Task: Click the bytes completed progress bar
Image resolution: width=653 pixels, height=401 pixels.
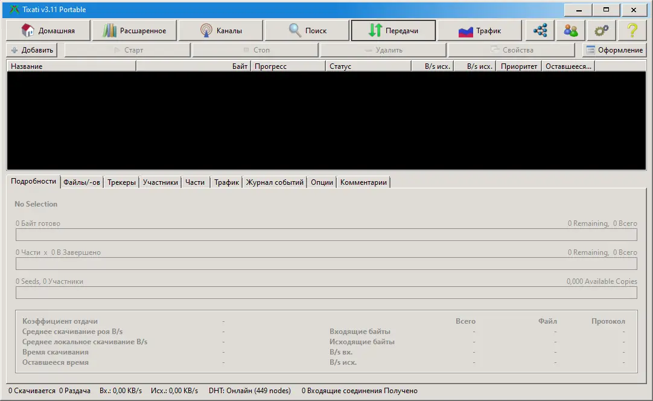Action: click(x=326, y=235)
